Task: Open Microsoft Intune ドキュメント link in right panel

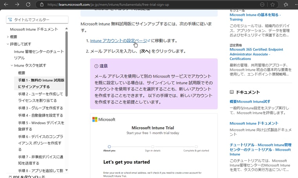Action: (x=254, y=123)
